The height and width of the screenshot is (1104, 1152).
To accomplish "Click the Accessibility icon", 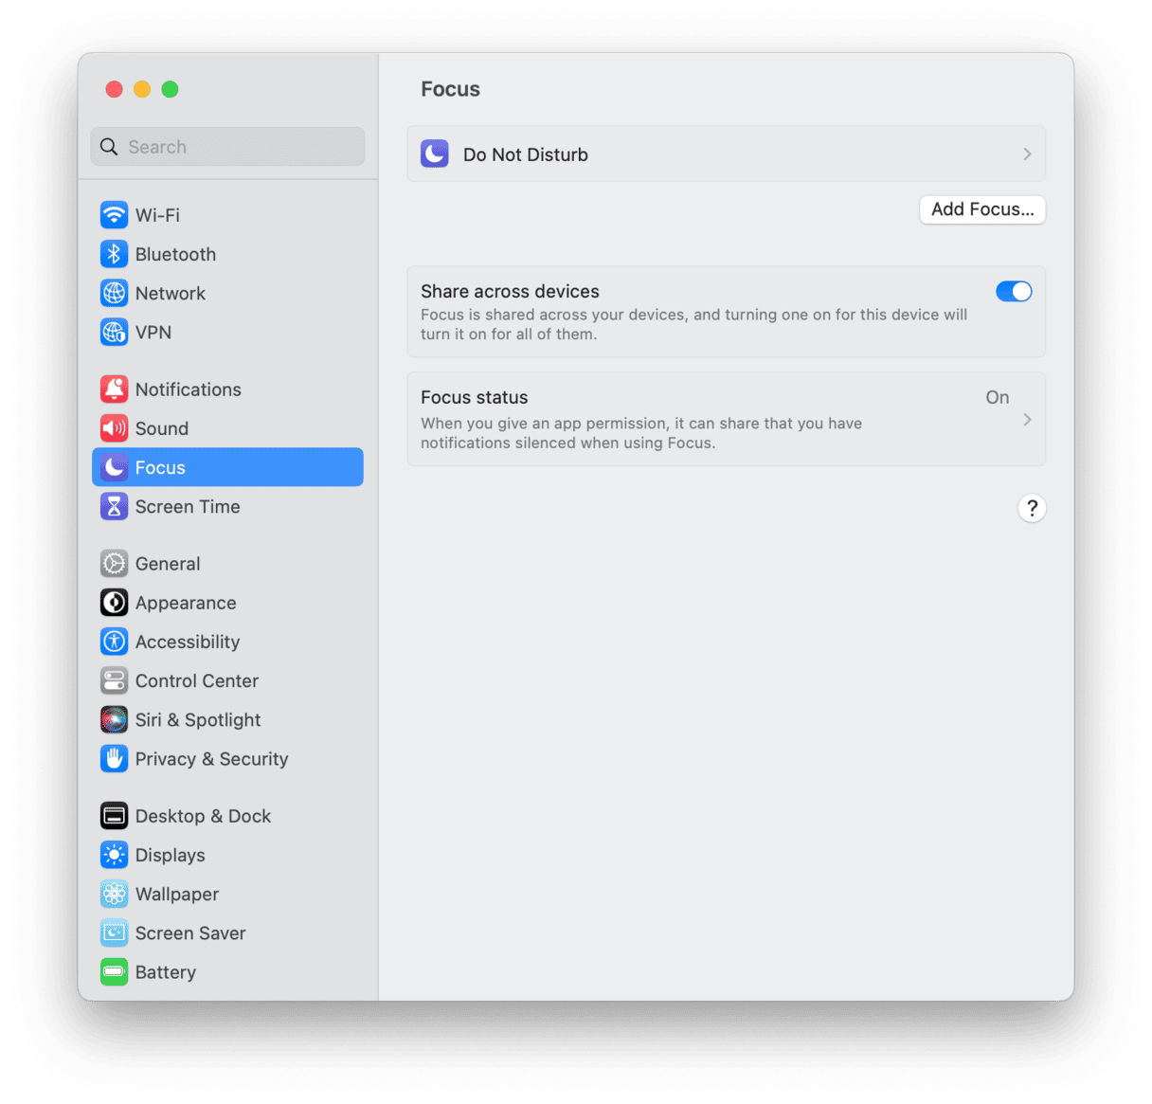I will [x=114, y=642].
